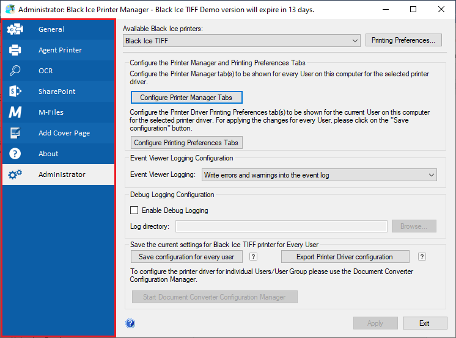Click the General gear icon in the sidebar
This screenshot has width=456, height=338.
(15, 29)
